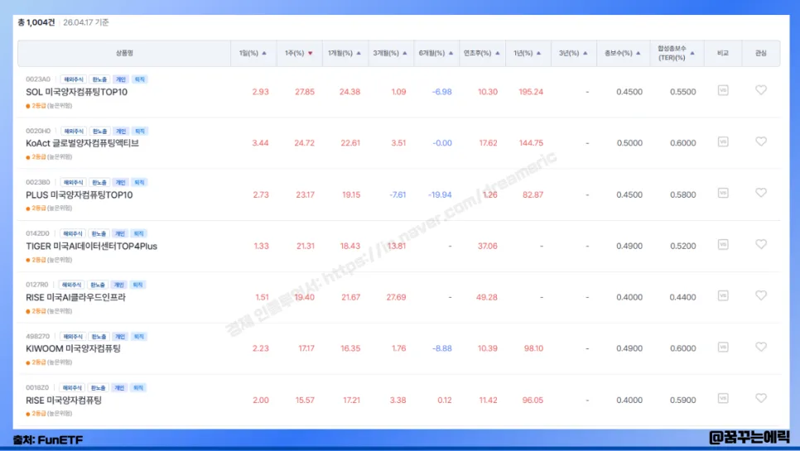Viewport: 800px width, 451px height.
Task: Open compare icon for KoAct 글로벌양자컴퓨팅액티브
Action: click(723, 142)
